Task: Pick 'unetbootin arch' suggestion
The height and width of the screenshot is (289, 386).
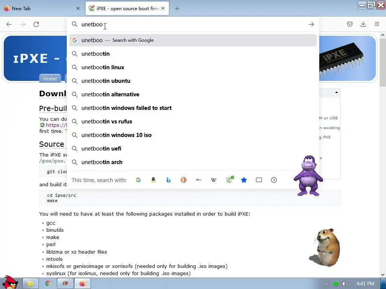Action: click(x=193, y=162)
